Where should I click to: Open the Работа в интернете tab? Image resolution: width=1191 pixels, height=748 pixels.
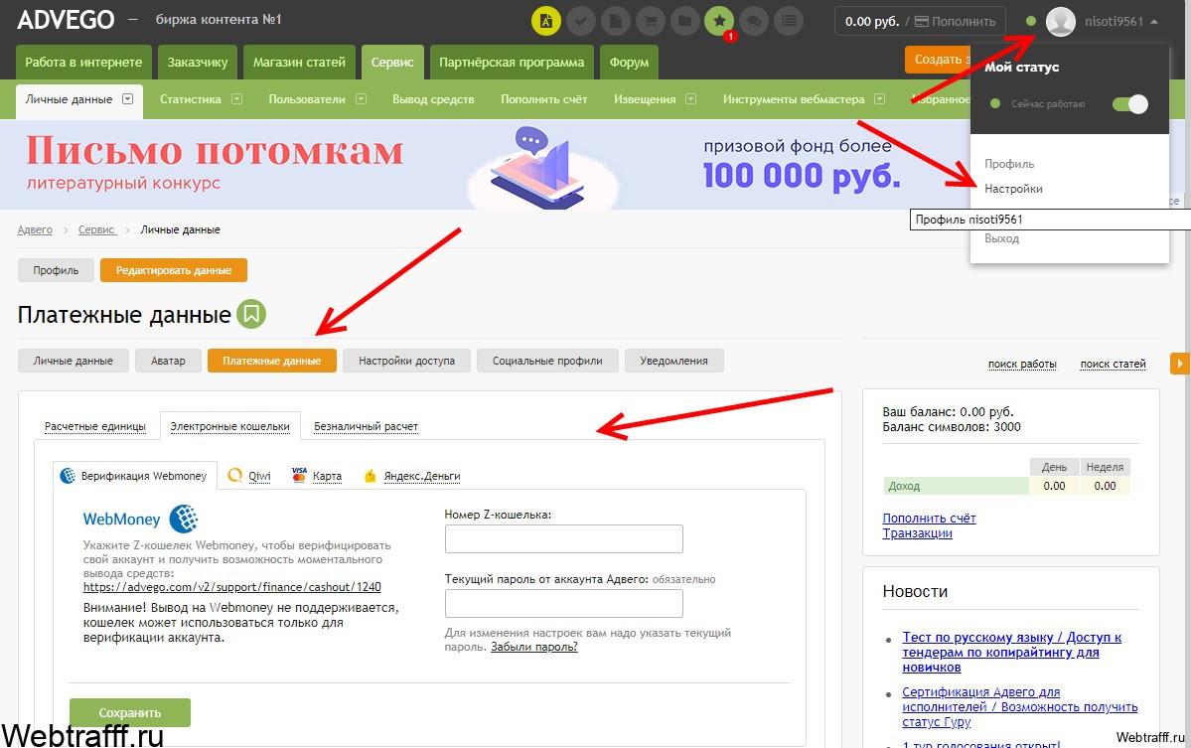click(83, 63)
